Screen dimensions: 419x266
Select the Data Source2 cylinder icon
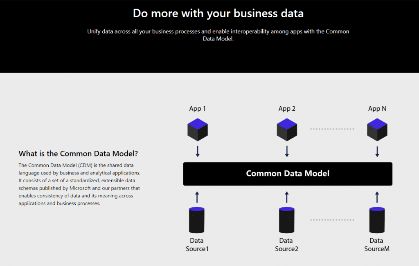point(286,220)
